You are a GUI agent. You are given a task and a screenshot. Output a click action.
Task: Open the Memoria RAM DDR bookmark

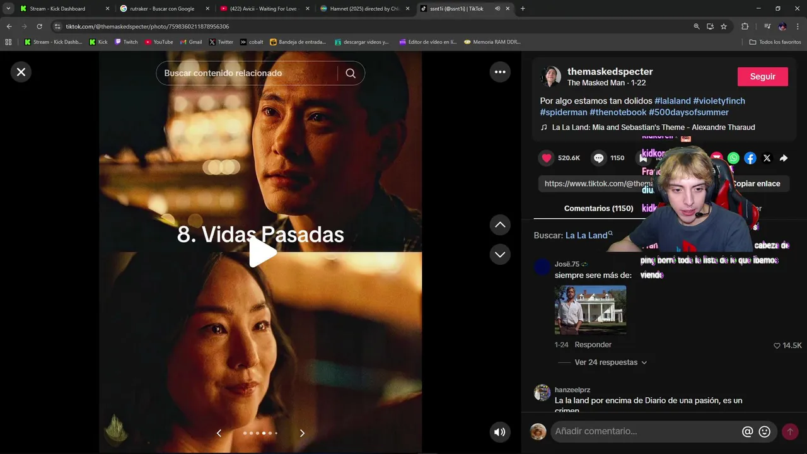tap(492, 42)
